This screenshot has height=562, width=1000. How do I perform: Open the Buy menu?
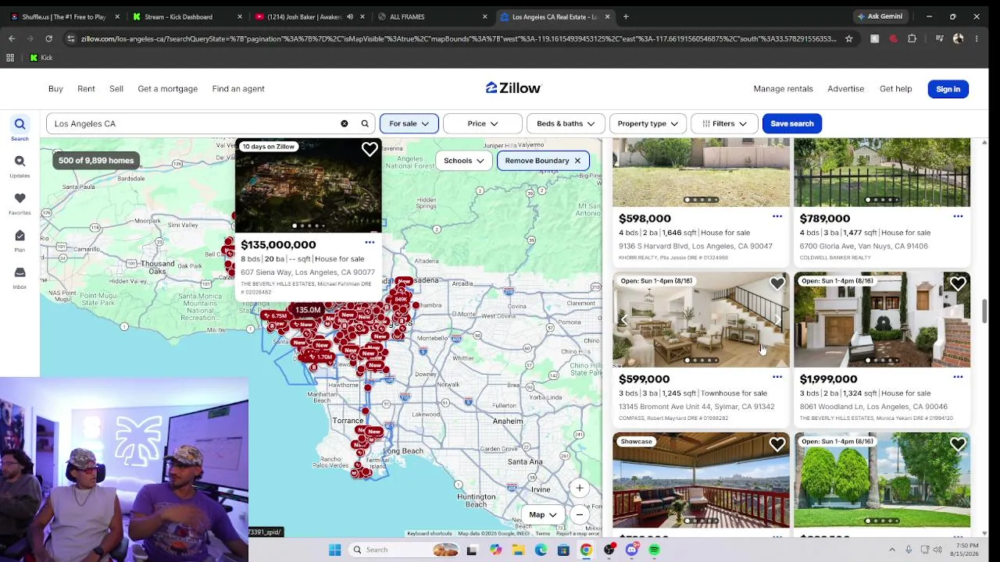(x=55, y=88)
